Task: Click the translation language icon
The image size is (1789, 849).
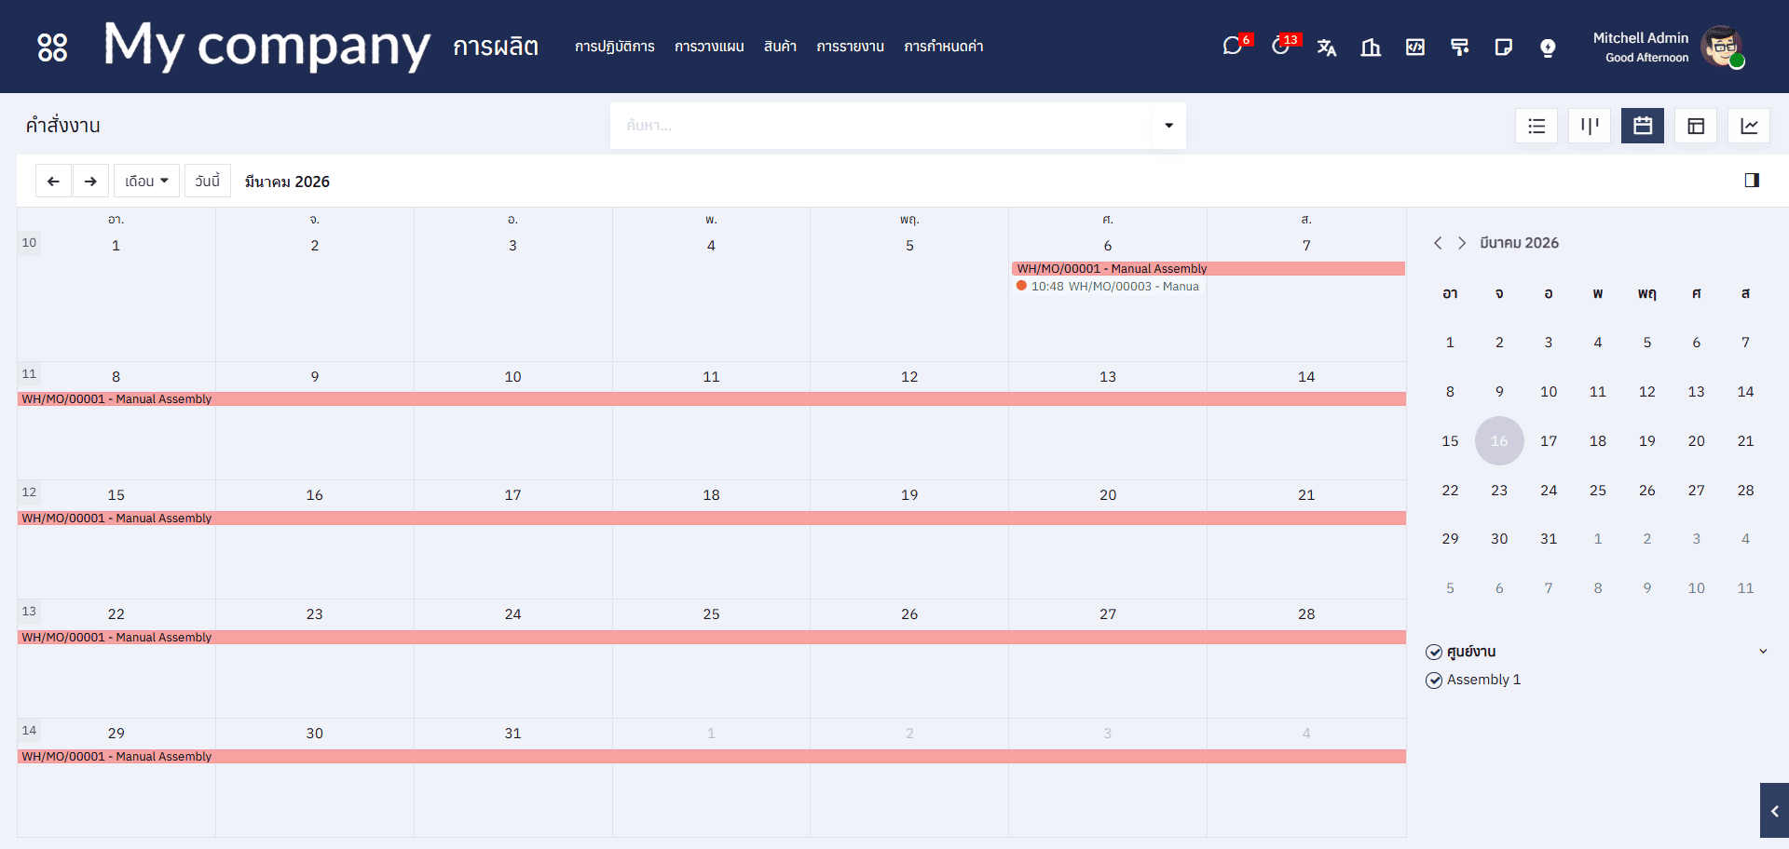Action: [x=1327, y=47]
